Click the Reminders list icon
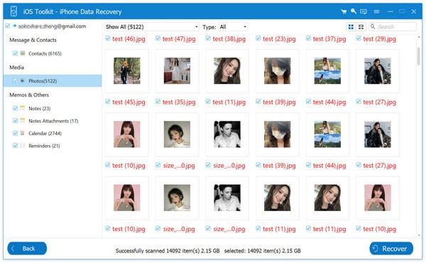The height and width of the screenshot is (263, 426). pyautogui.click(x=23, y=146)
